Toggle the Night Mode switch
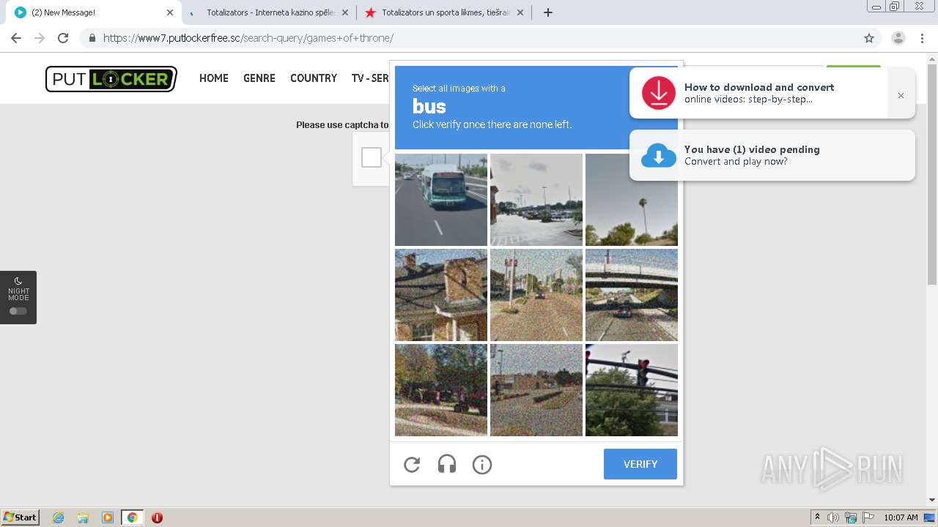The width and height of the screenshot is (938, 527). point(18,311)
